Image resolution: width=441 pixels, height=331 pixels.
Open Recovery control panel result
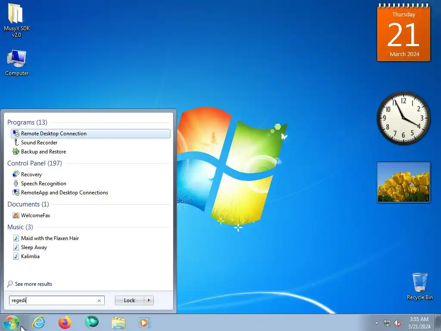(90, 175)
